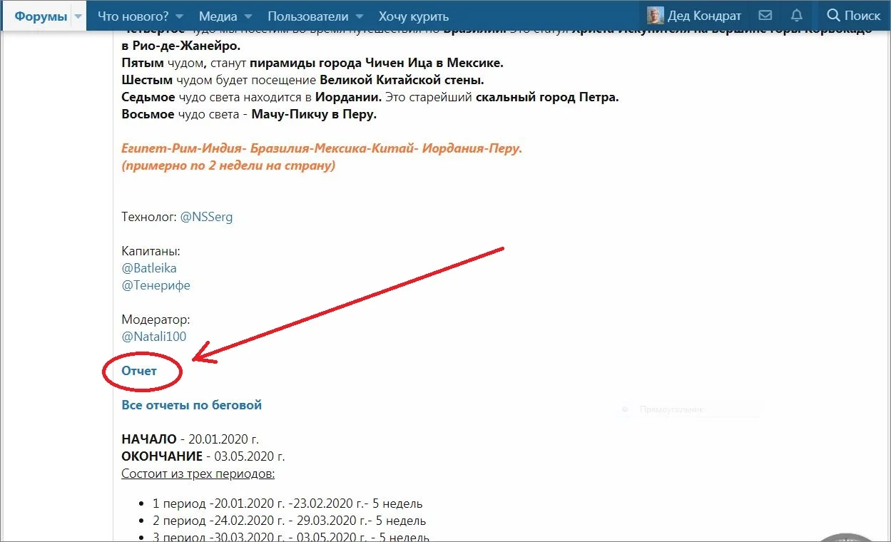Click the Великой Китайской стены. text

point(402,80)
